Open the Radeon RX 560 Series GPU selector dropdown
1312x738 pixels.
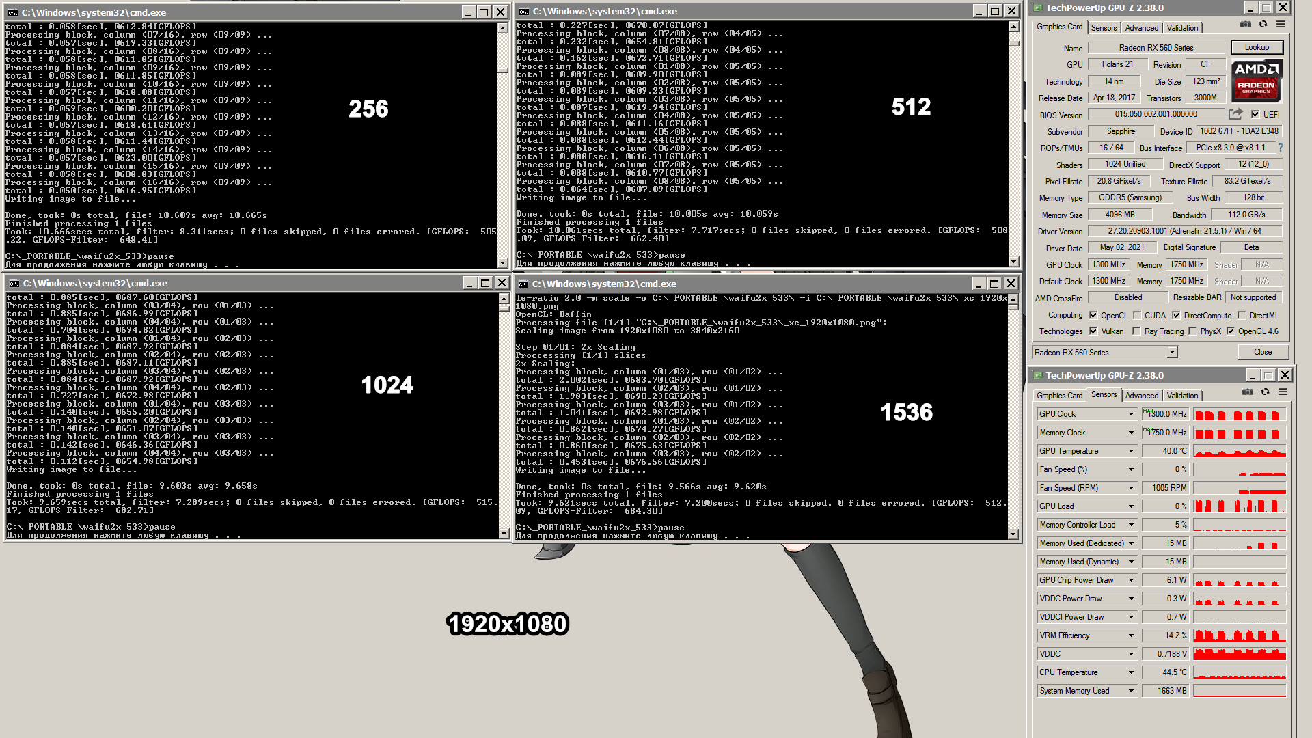pyautogui.click(x=1172, y=352)
